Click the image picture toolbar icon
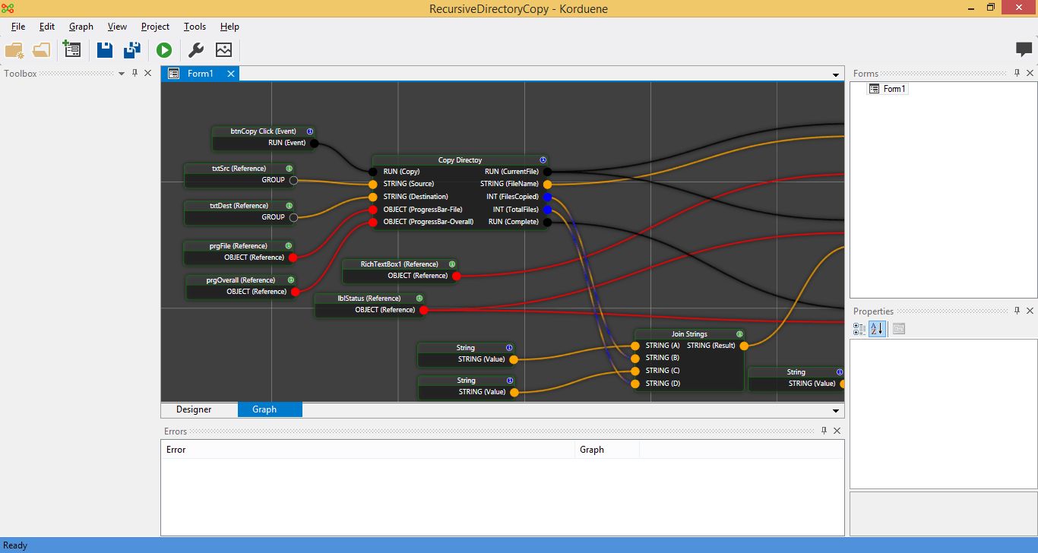 [223, 50]
